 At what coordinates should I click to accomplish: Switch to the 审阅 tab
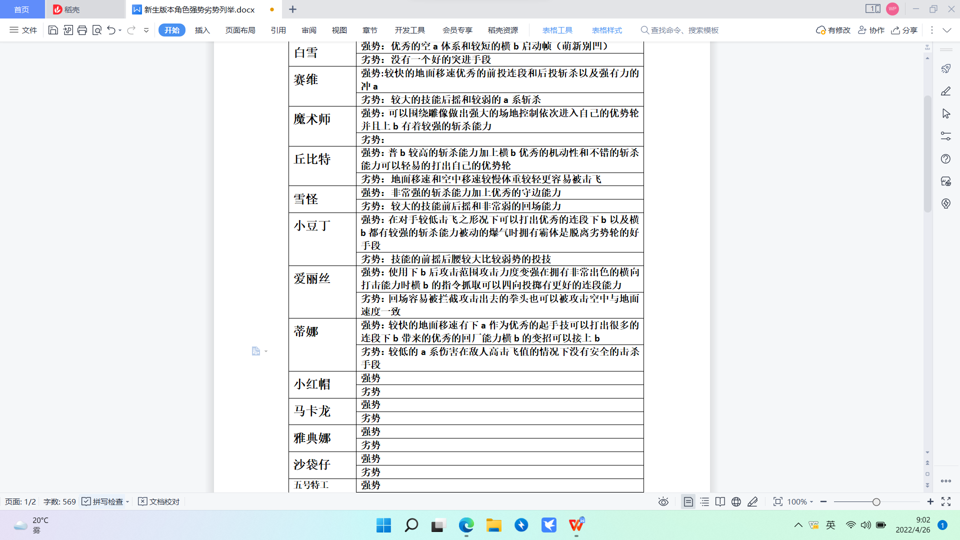tap(309, 30)
